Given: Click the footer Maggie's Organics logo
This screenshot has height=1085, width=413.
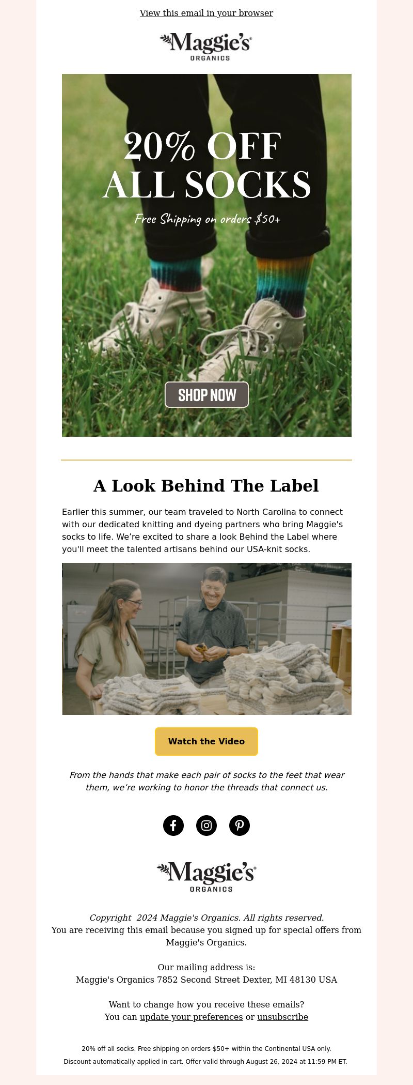Looking at the screenshot, I should [206, 877].
